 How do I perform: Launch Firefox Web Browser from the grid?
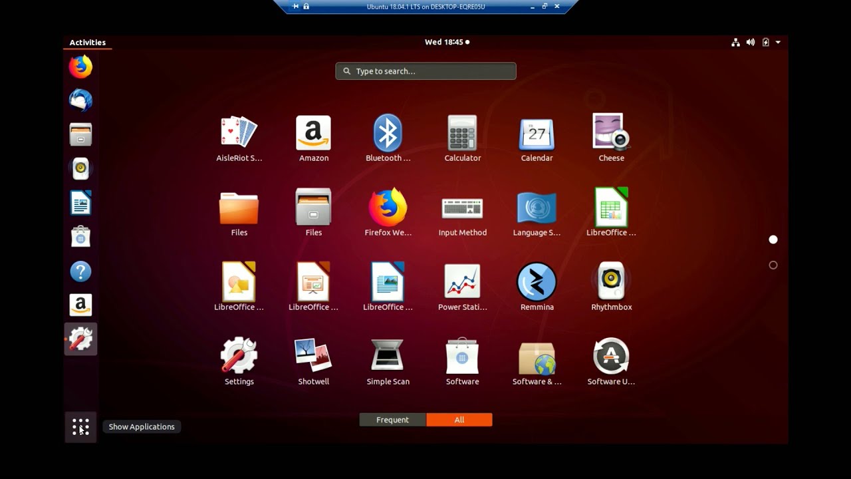(388, 213)
